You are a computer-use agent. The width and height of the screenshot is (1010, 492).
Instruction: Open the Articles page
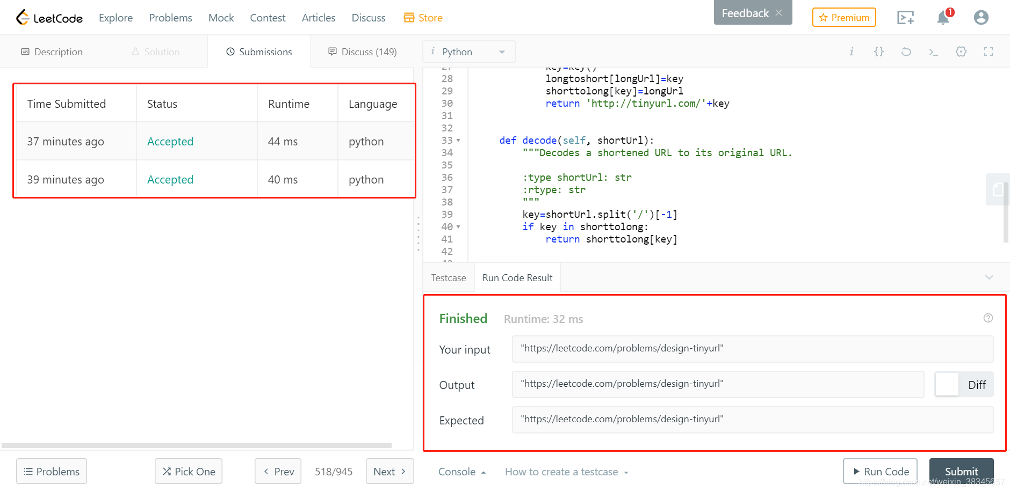[x=319, y=18]
